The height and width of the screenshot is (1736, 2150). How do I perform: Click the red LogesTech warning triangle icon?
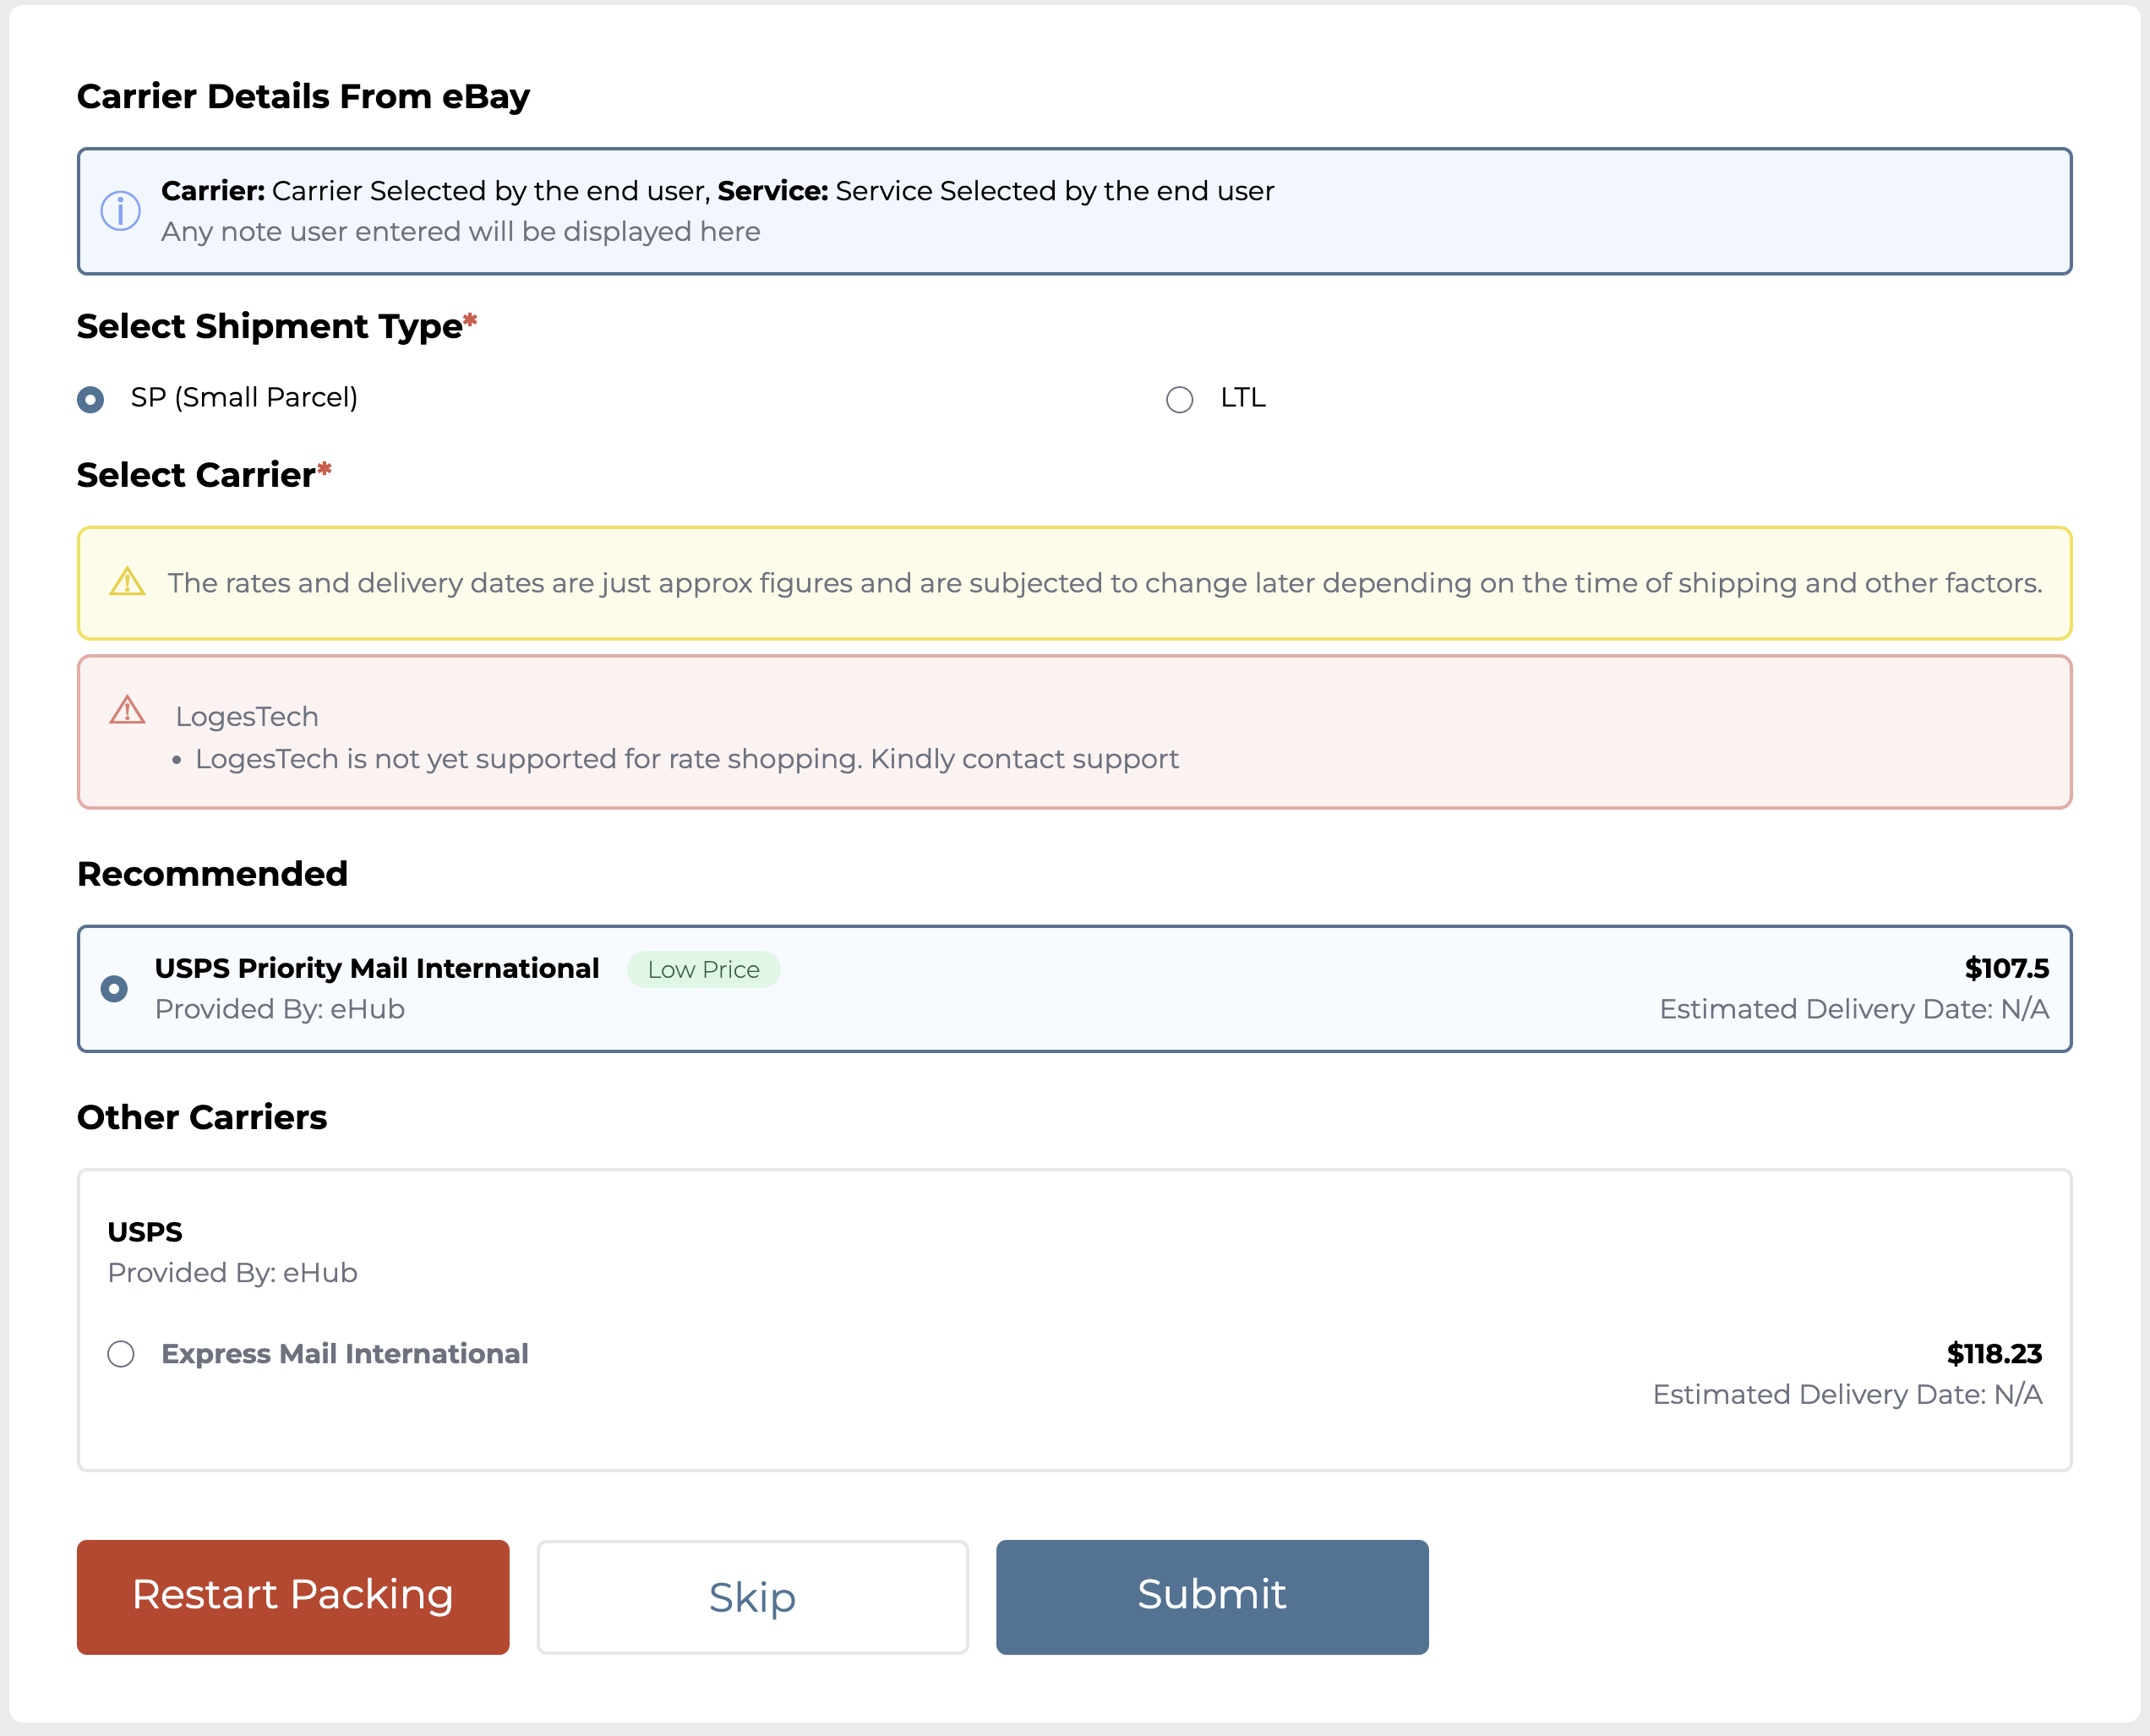pos(127,710)
